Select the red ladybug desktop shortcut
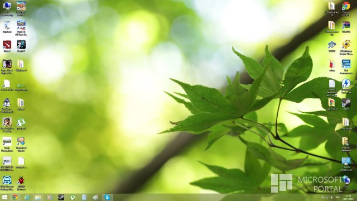 pos(21,180)
